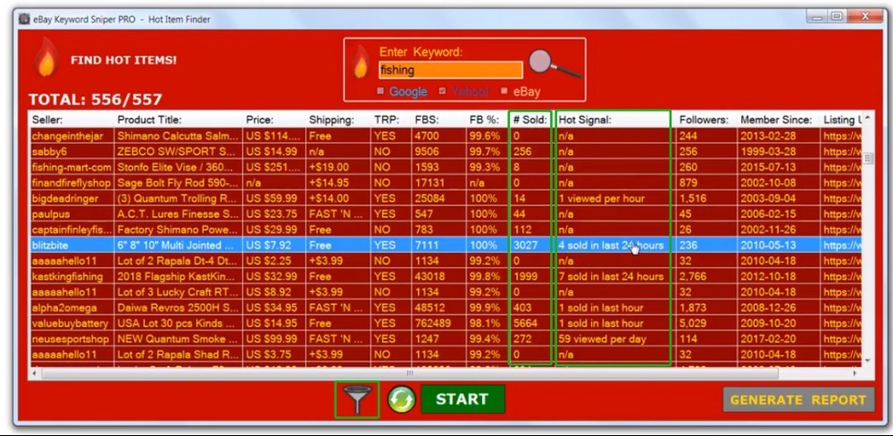Select the row for seller paulpus

(x=446, y=214)
